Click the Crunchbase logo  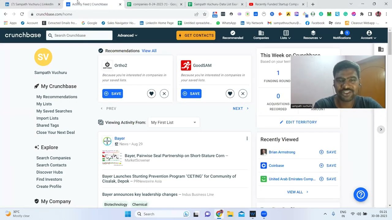pos(23,35)
